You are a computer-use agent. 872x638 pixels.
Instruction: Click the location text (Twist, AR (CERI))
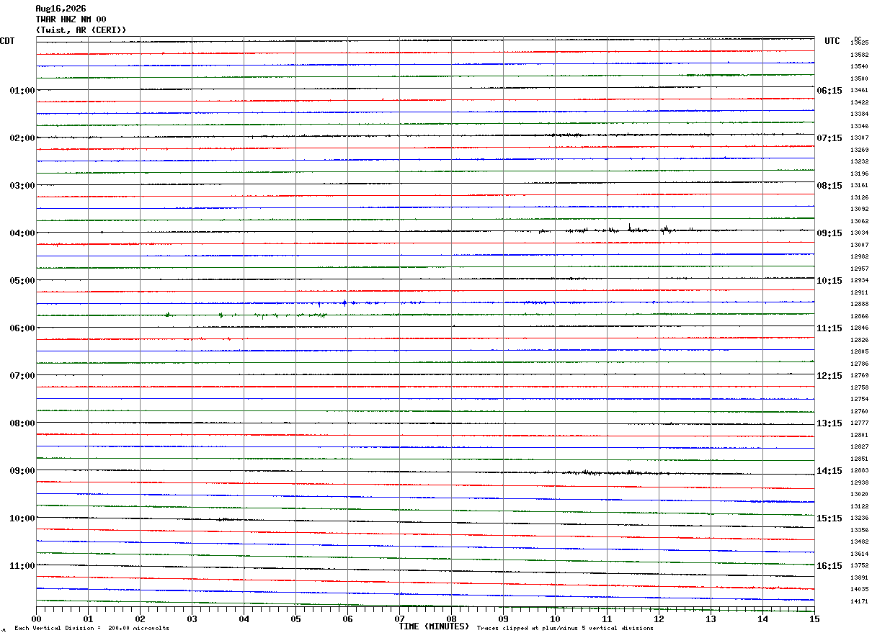pyautogui.click(x=81, y=30)
